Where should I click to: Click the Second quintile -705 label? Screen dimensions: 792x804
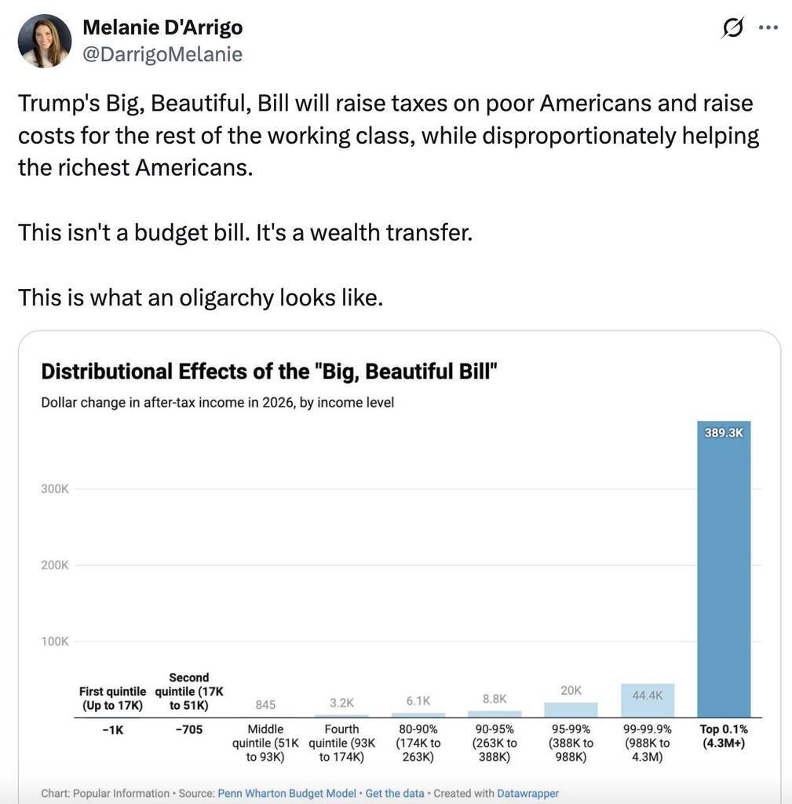tap(189, 729)
